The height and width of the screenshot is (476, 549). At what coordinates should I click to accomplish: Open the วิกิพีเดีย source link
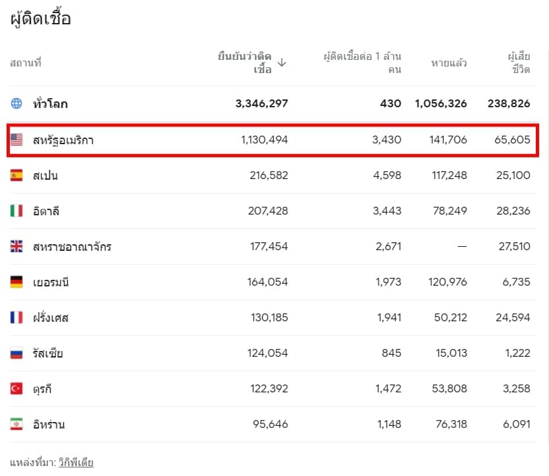tap(76, 463)
